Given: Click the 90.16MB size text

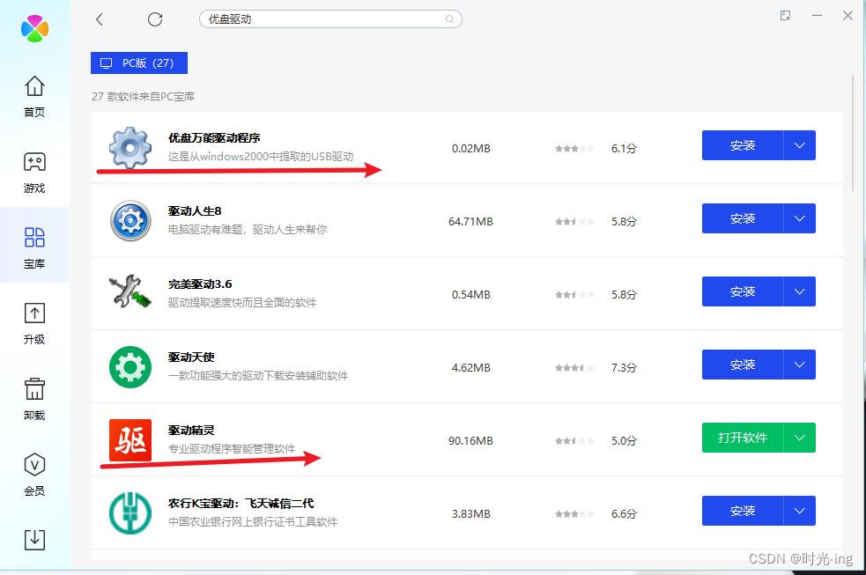Looking at the screenshot, I should (x=470, y=441).
